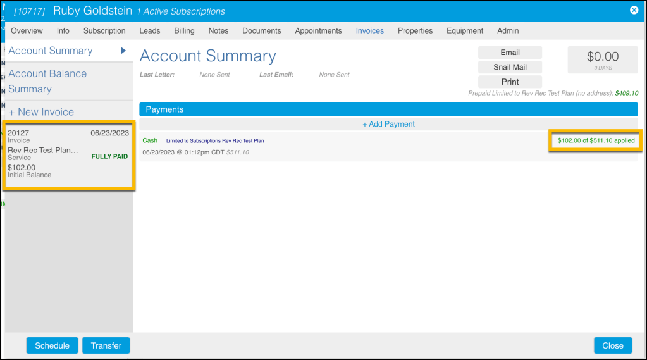Select invoice 20127 in sidebar
647x360 pixels.
68,154
